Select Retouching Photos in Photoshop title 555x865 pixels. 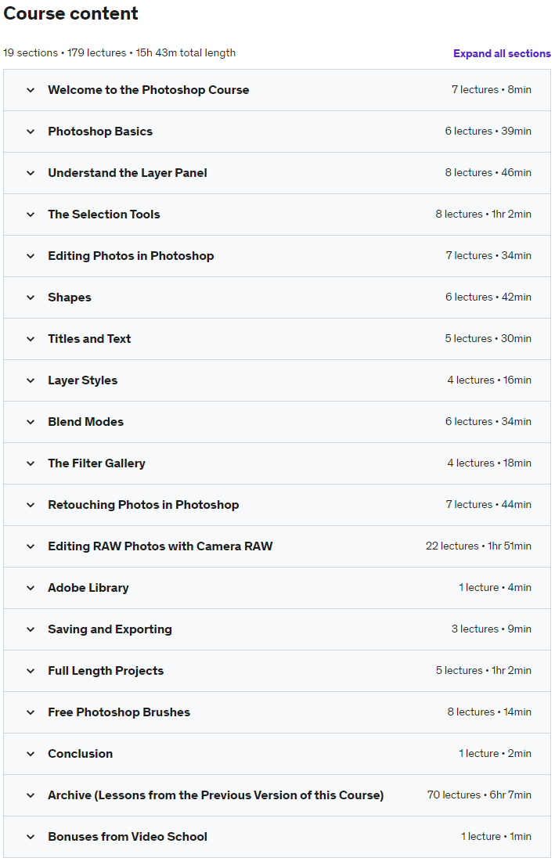143,505
